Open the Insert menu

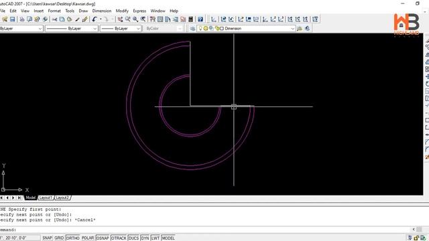[39, 11]
